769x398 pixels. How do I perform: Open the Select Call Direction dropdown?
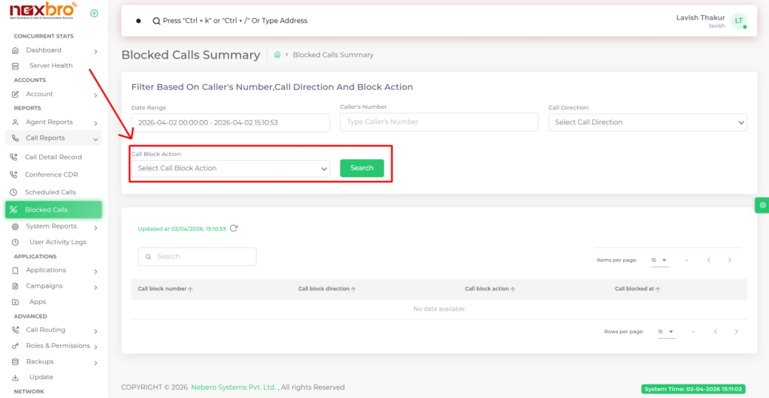(x=647, y=122)
